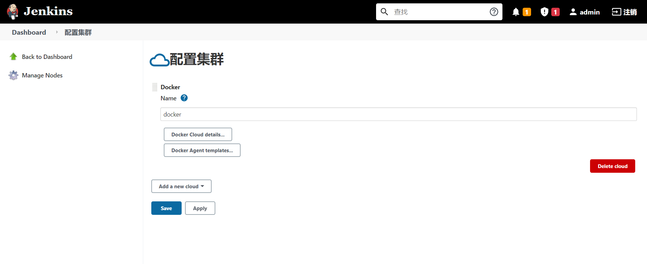Select 配置集群 breadcrumb item
The image size is (647, 264).
click(x=78, y=32)
